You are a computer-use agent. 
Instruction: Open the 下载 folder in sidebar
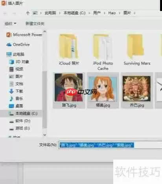[16, 91]
